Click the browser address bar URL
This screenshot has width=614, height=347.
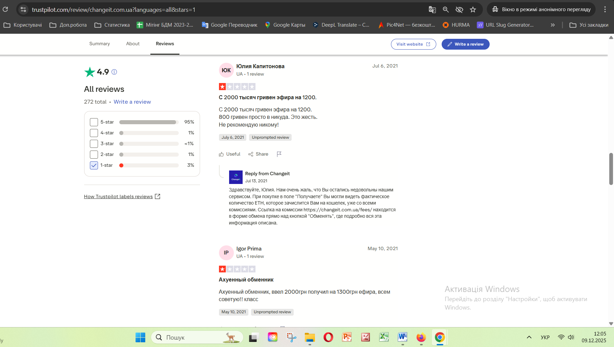(114, 10)
